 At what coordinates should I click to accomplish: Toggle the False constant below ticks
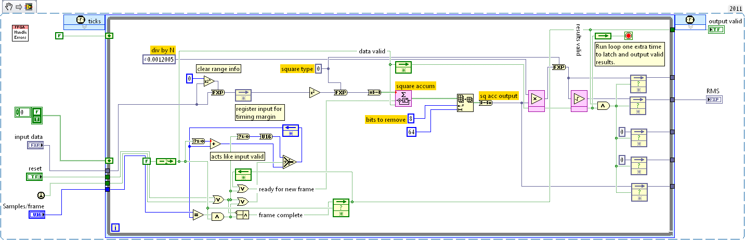pos(60,35)
